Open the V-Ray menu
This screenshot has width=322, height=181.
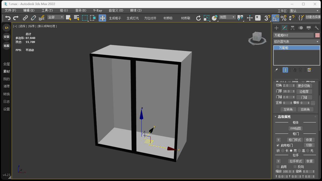pyautogui.click(x=98, y=11)
